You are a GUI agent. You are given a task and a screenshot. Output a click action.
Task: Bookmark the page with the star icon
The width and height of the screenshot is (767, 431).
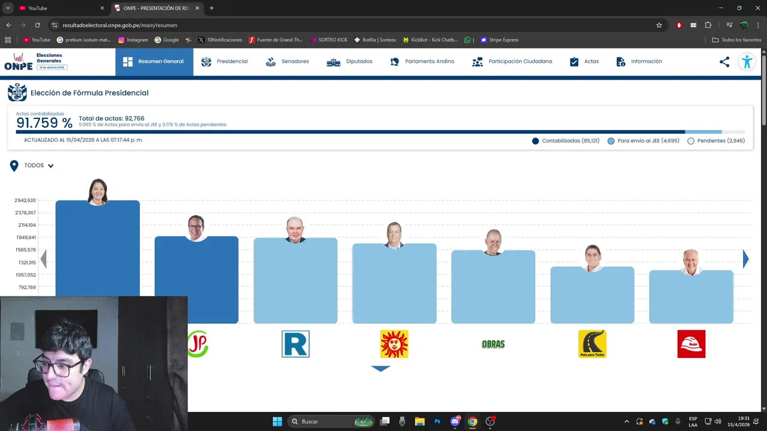(659, 25)
